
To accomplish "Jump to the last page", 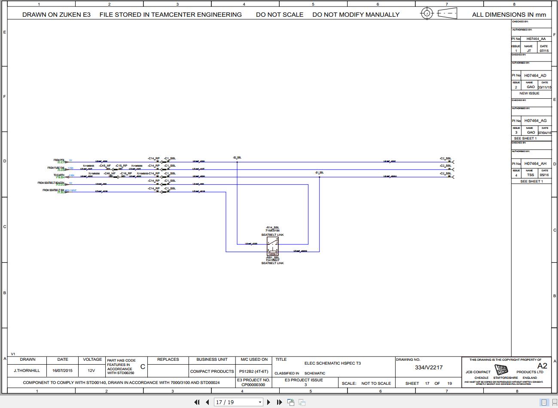I will click(279, 402).
